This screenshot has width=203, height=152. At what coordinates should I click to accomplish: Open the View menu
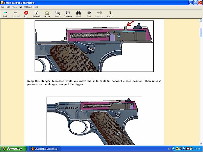[15, 7]
